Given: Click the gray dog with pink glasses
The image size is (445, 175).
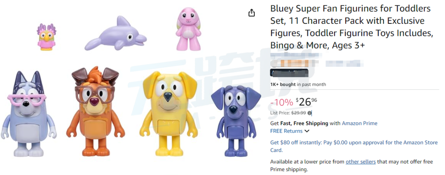Looking at the screenshot, I should (28, 111).
